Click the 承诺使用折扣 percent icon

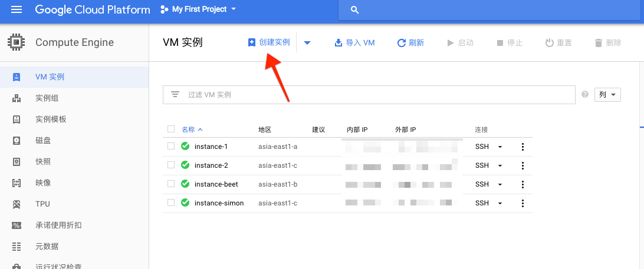click(x=17, y=225)
